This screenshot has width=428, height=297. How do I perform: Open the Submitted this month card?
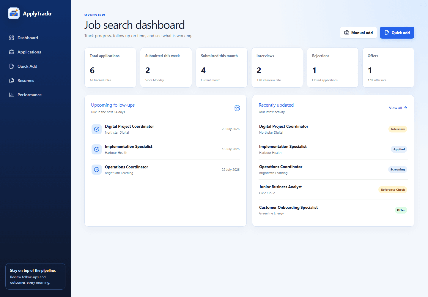pos(221,67)
